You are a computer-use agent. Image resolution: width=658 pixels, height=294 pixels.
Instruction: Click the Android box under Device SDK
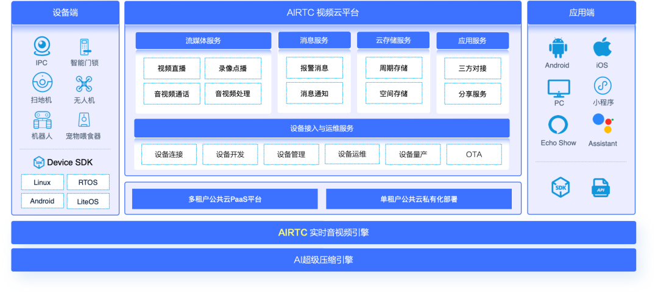pyautogui.click(x=43, y=201)
